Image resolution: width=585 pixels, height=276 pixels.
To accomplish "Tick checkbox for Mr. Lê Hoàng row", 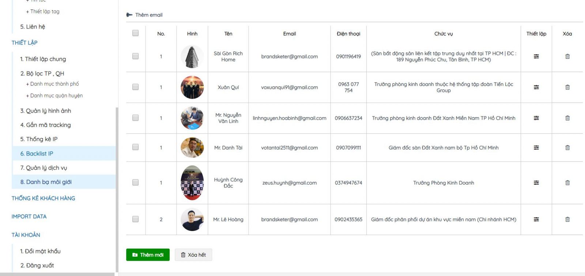I will [x=135, y=219].
